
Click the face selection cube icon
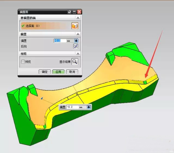click(75, 26)
